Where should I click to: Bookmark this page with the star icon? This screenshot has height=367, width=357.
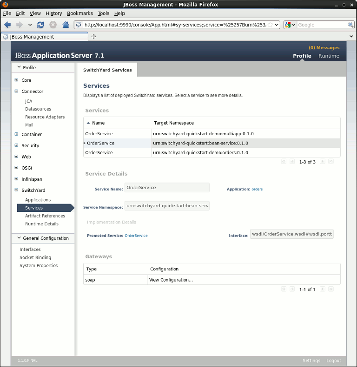coord(270,25)
